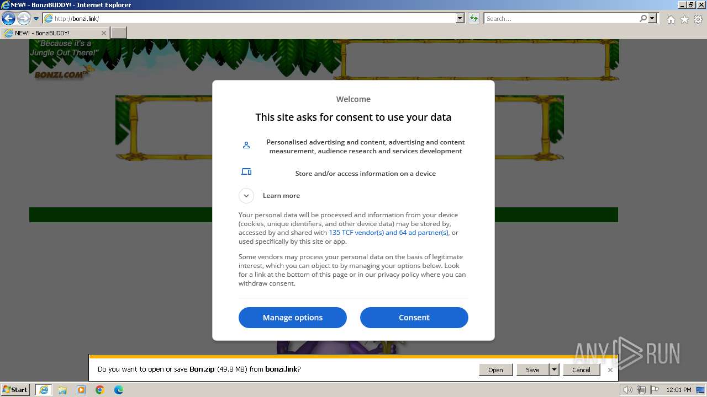Open the 135 TCF vendors and ad partners link
This screenshot has width=707, height=397.
[x=389, y=233]
